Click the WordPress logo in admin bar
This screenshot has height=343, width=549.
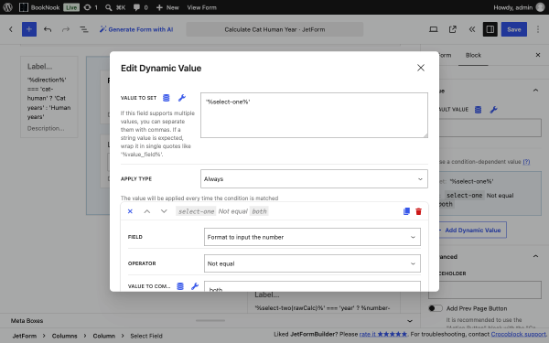click(x=7, y=7)
